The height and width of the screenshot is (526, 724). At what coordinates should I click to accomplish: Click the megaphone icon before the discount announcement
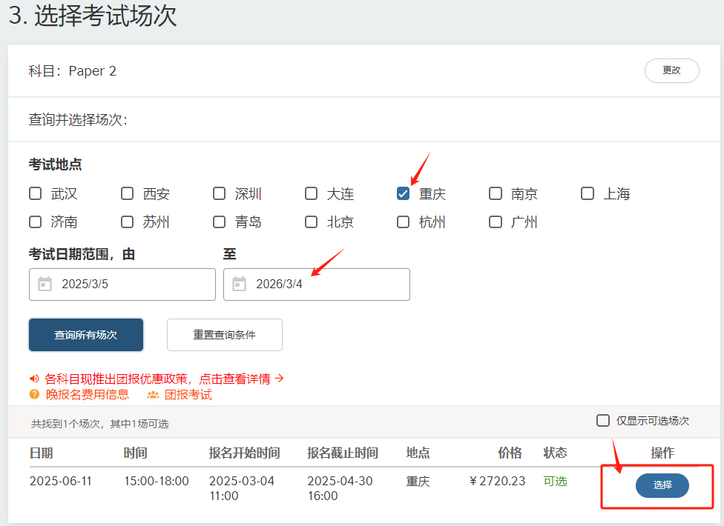pyautogui.click(x=33, y=378)
